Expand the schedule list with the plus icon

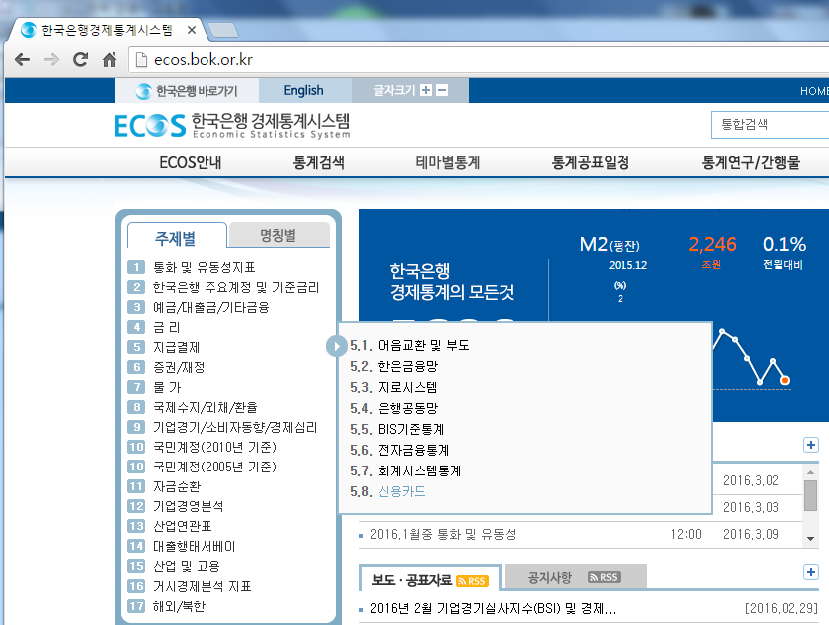[x=811, y=446]
